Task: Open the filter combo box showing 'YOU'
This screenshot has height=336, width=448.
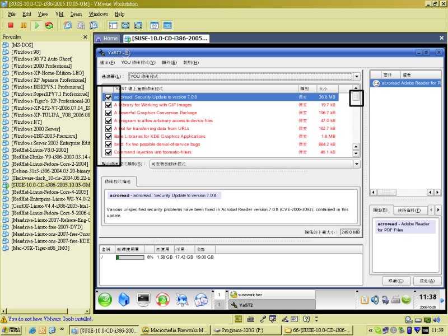Action: coord(244,76)
